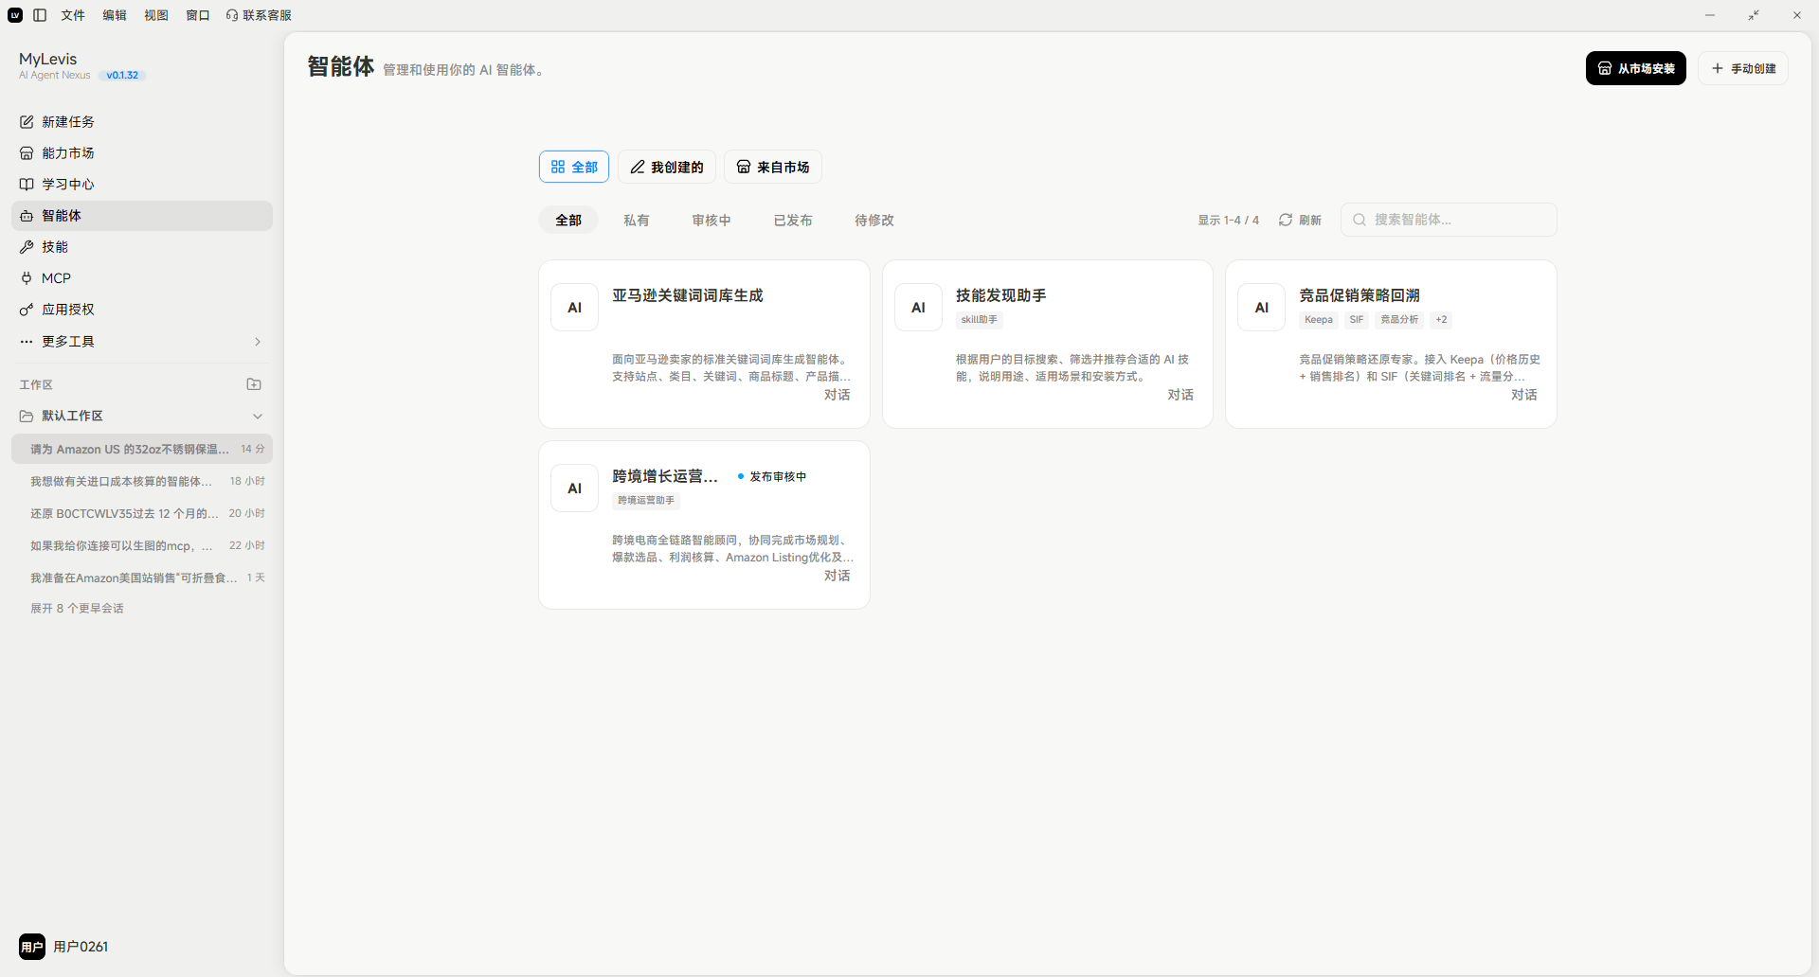Click the skill助手 tag

pyautogui.click(x=980, y=320)
